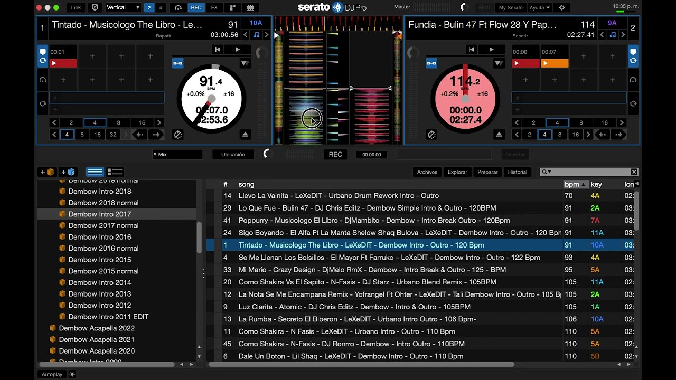Open the platter mode dropdown on deck 2
Screen dimensions: 676x380
pyautogui.click(x=499, y=63)
